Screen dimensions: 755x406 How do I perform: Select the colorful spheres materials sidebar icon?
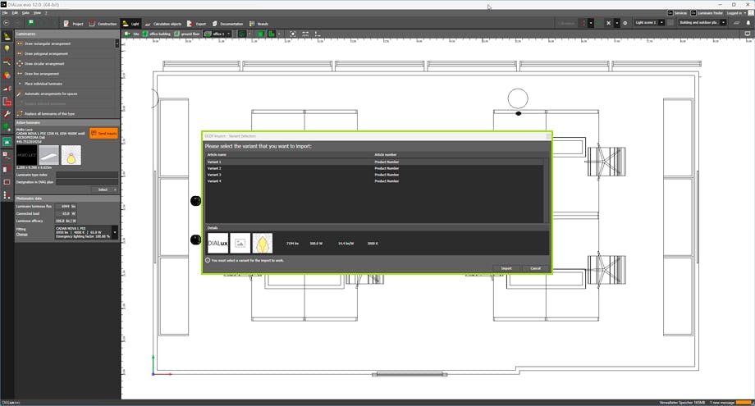[7, 75]
